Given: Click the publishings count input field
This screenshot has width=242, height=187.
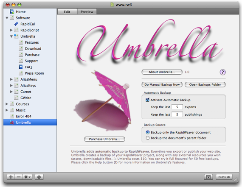Looking at the screenshot, I should [x=177, y=114].
